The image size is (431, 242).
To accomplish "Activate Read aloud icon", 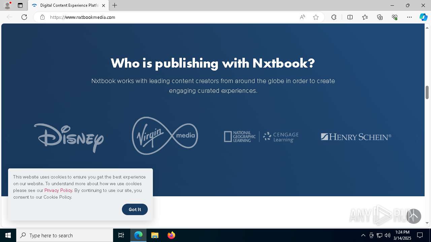I will tap(302, 17).
